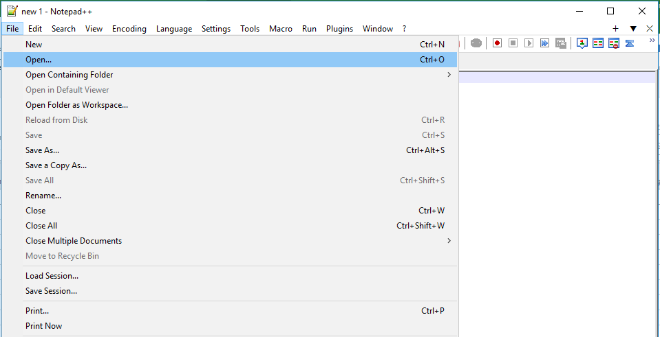660x337 pixels.
Task: Choose Open Folder as Workspace...
Action: pyautogui.click(x=76, y=105)
